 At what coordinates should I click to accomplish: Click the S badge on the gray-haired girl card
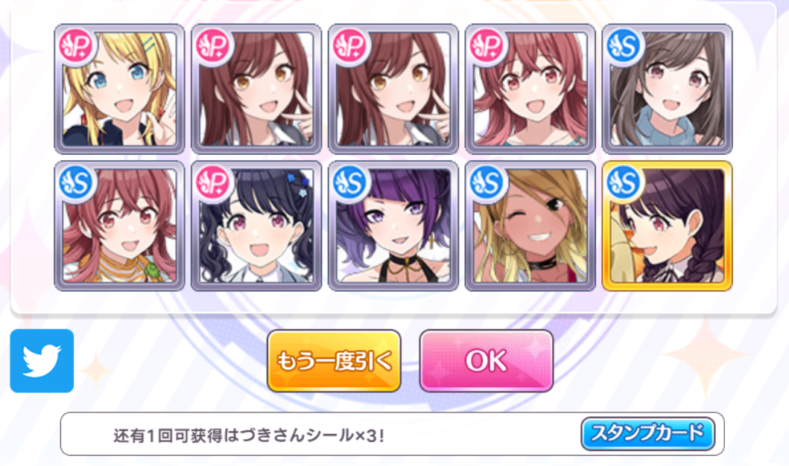[624, 46]
